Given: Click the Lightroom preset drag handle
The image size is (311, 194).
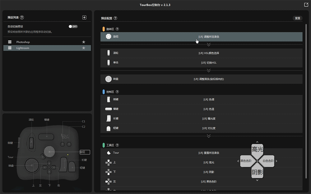Looking at the screenshot, I should (x=10, y=48).
